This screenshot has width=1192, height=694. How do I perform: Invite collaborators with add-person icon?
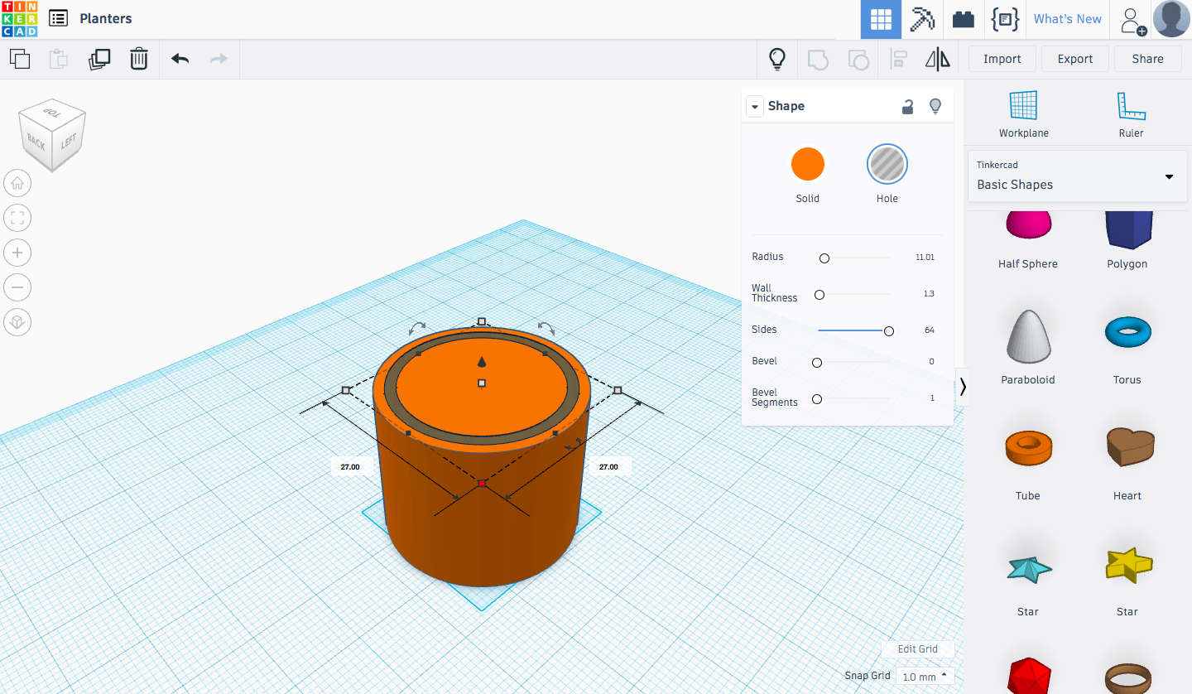tap(1133, 20)
